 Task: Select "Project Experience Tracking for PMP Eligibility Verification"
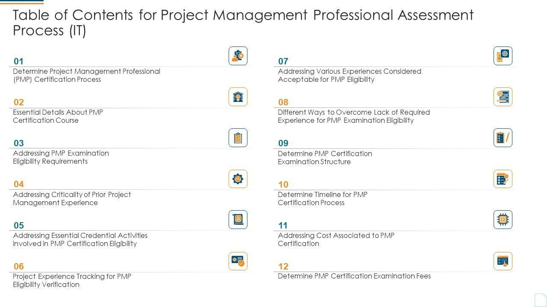[x=72, y=281]
